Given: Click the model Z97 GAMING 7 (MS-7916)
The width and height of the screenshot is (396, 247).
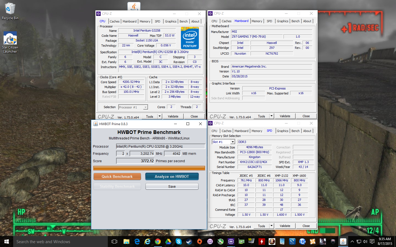Looking at the screenshot, I should (x=257, y=37).
